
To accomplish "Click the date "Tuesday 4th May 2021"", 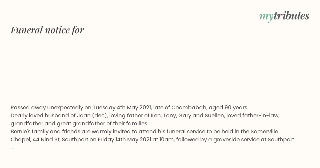I will (x=122, y=107).
